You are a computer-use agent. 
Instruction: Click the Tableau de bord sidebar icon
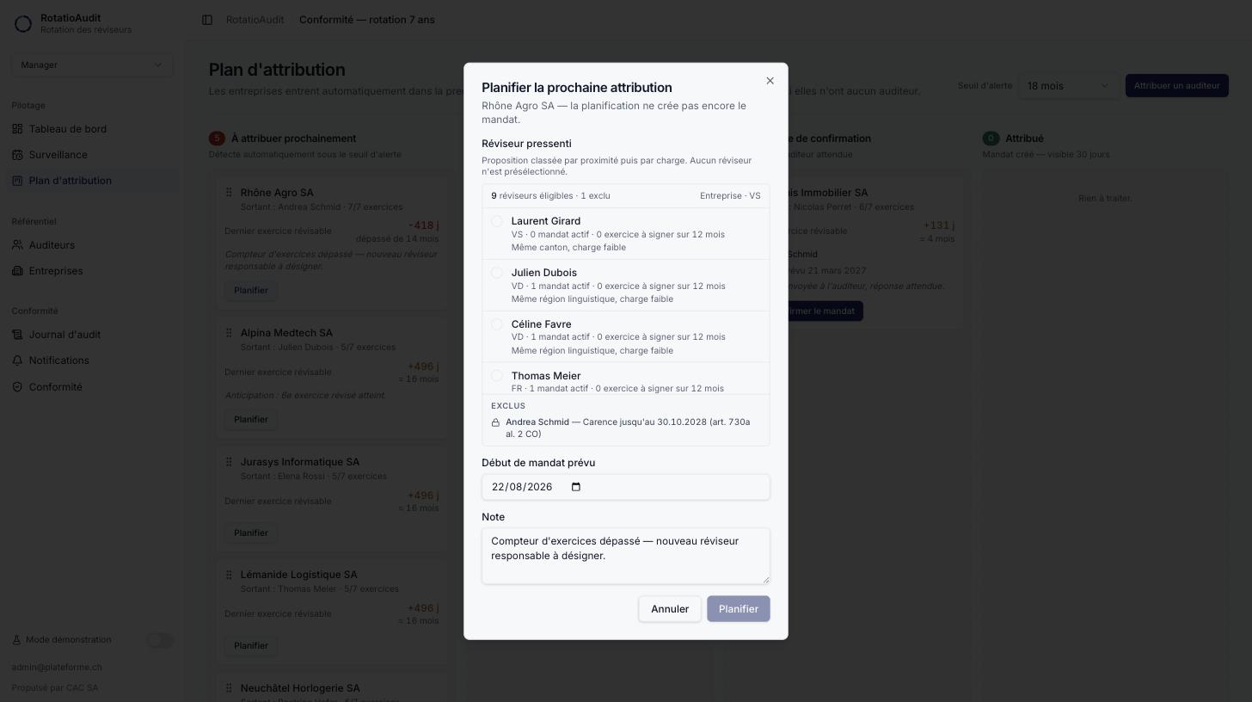tap(17, 129)
